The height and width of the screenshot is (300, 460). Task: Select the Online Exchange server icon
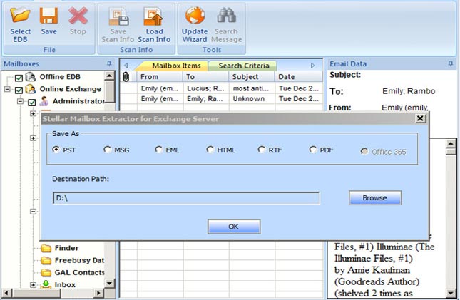(30, 89)
